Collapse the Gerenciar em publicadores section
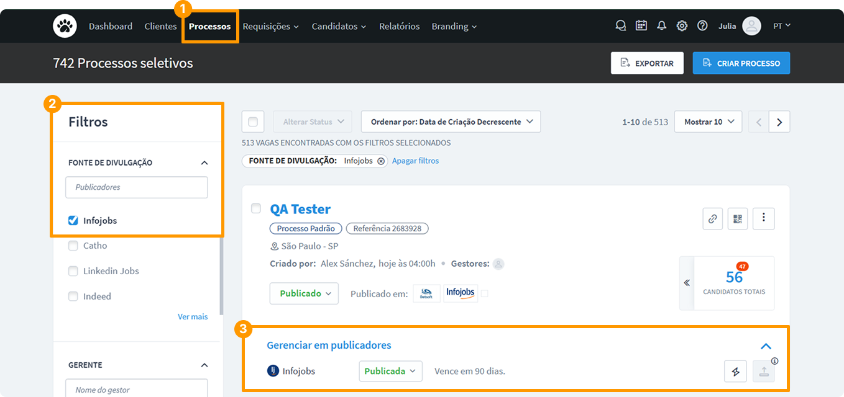 766,346
